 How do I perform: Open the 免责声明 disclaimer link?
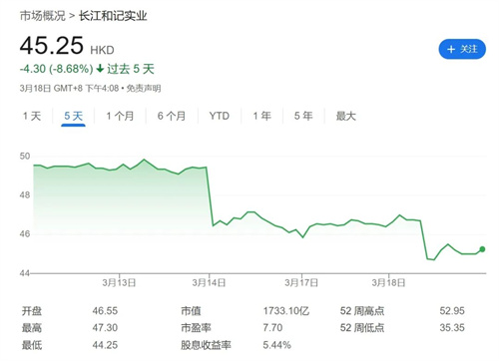(144, 89)
